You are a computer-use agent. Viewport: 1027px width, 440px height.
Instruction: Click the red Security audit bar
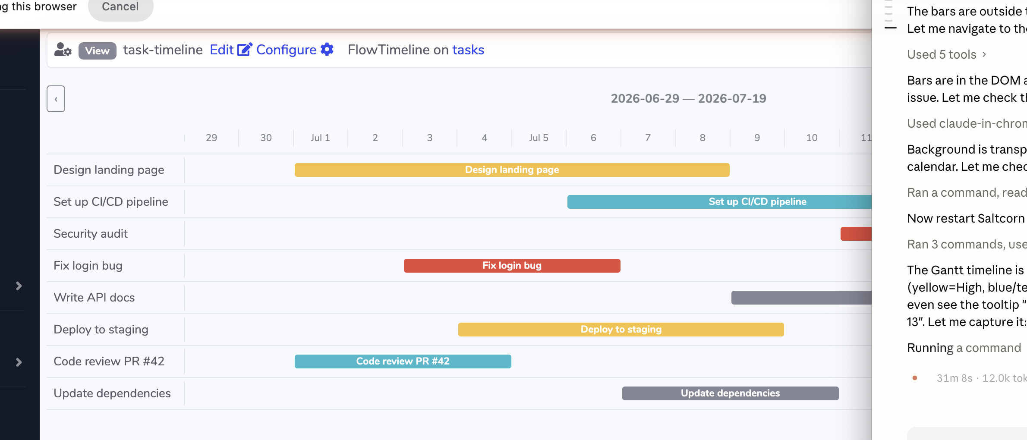(x=856, y=234)
